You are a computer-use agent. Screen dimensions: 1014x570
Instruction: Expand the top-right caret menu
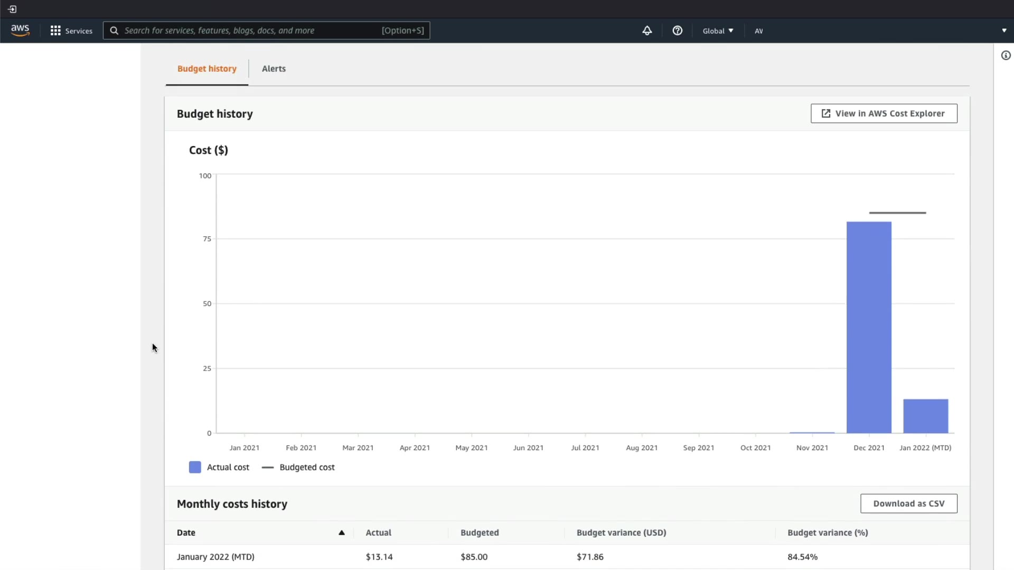(1004, 31)
